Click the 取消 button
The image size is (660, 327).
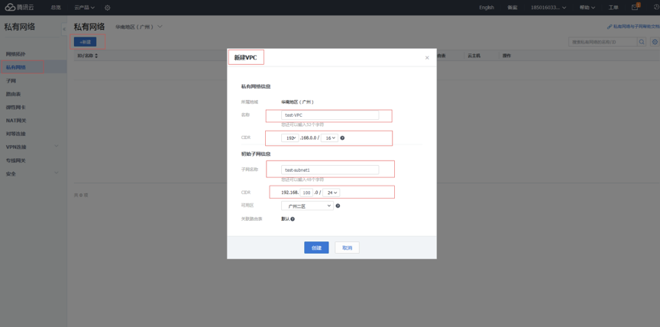347,248
